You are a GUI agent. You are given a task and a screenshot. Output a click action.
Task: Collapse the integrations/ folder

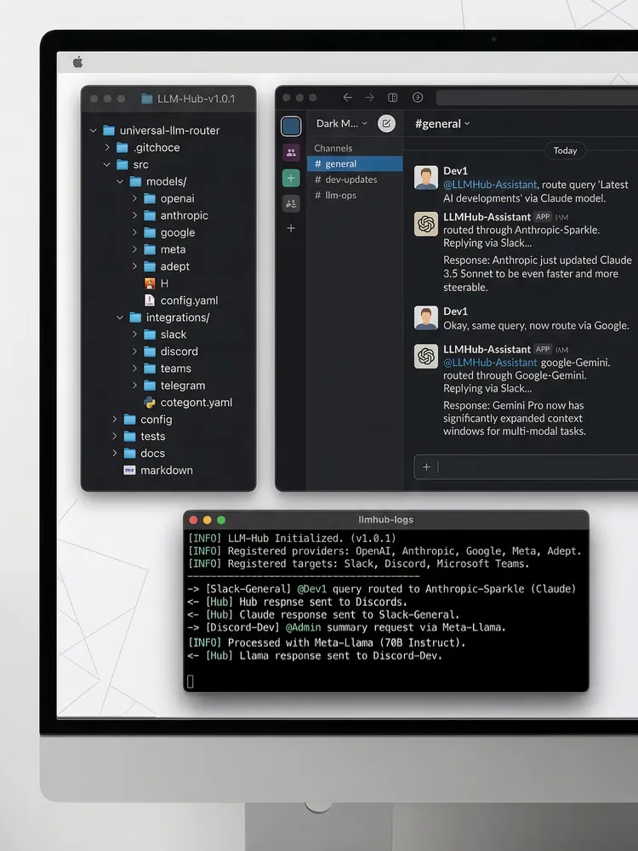(x=121, y=317)
